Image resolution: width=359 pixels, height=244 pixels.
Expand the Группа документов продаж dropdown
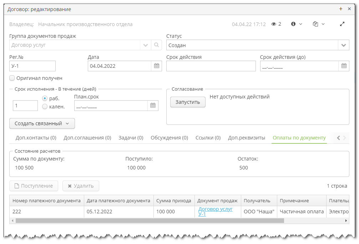tap(146, 45)
